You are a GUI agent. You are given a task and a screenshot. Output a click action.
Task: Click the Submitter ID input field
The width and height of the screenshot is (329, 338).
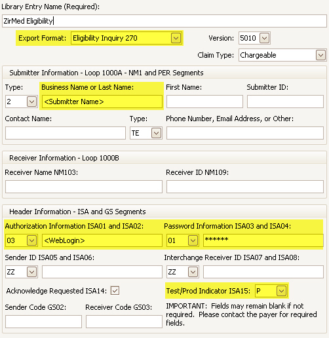(285, 102)
